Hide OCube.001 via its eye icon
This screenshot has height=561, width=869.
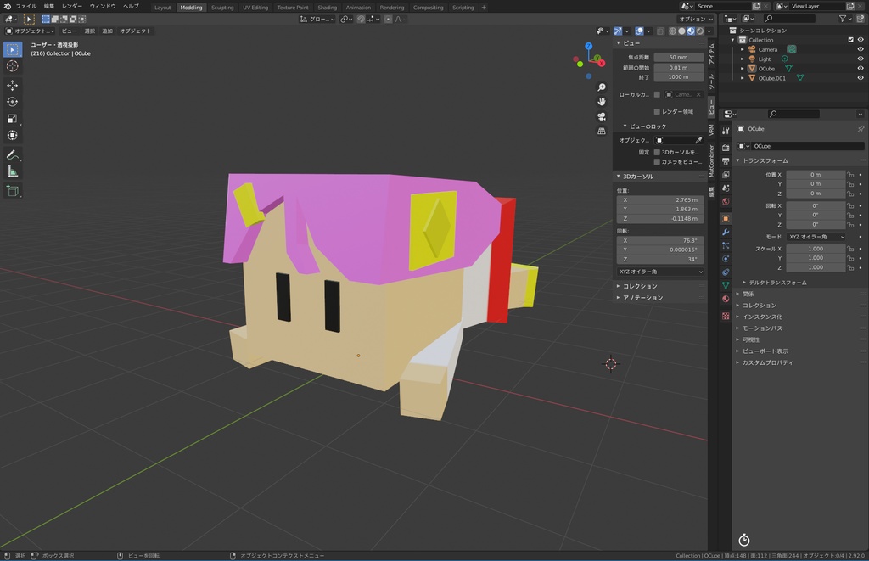click(861, 77)
